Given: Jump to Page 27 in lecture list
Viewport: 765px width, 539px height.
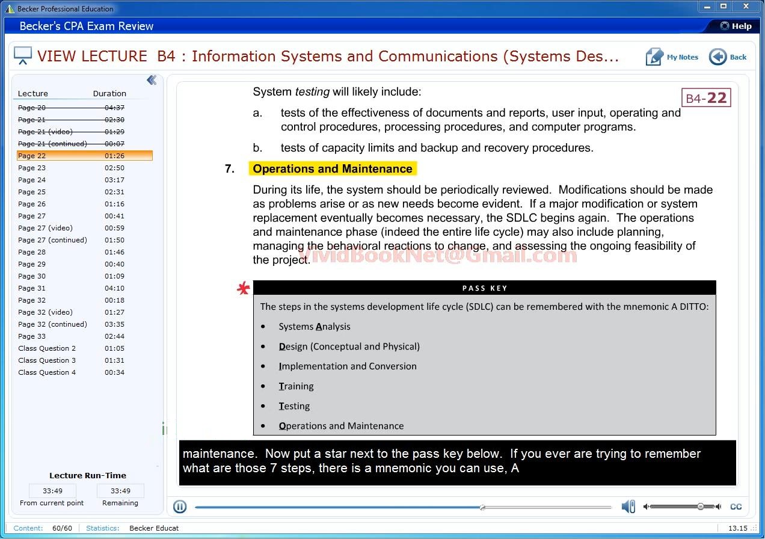Looking at the screenshot, I should (x=84, y=216).
